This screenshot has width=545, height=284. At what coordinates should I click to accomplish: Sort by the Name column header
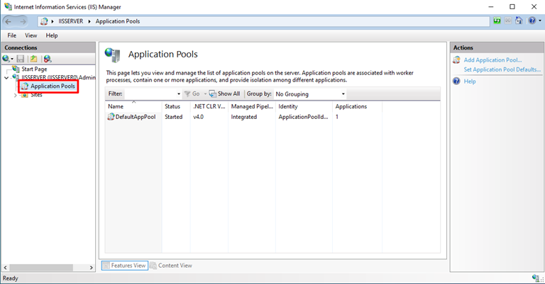[x=133, y=106]
